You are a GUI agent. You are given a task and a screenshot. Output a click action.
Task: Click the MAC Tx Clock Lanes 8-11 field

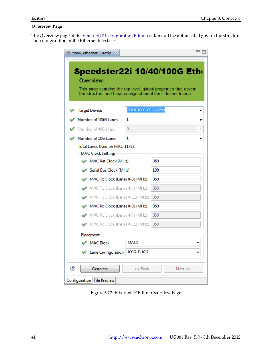tap(176, 197)
